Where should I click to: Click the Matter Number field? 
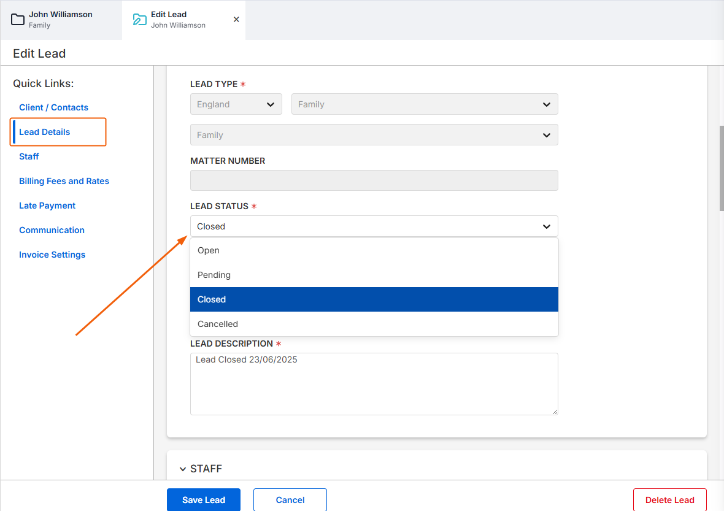(374, 180)
